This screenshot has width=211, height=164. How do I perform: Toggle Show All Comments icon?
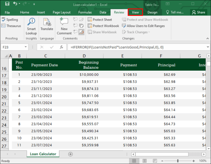tap(81, 26)
